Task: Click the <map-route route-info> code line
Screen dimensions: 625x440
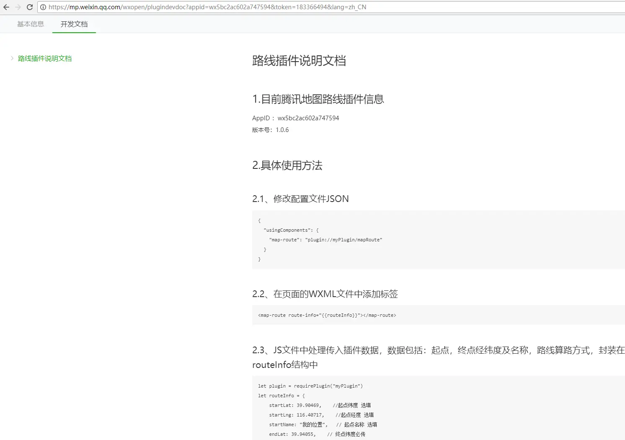Action: (x=327, y=315)
